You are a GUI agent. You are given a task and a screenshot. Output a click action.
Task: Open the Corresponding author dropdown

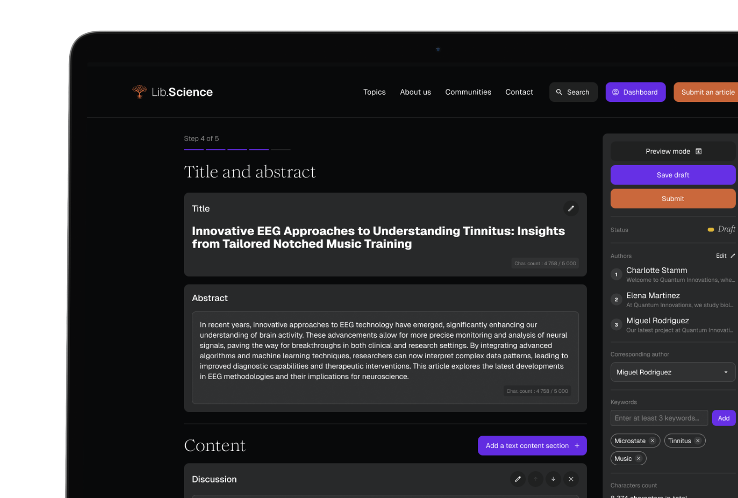(673, 372)
